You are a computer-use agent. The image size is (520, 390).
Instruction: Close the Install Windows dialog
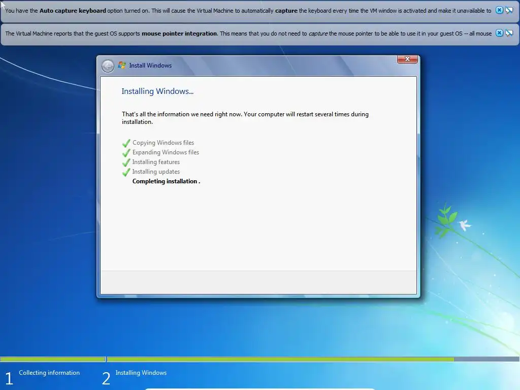(407, 59)
